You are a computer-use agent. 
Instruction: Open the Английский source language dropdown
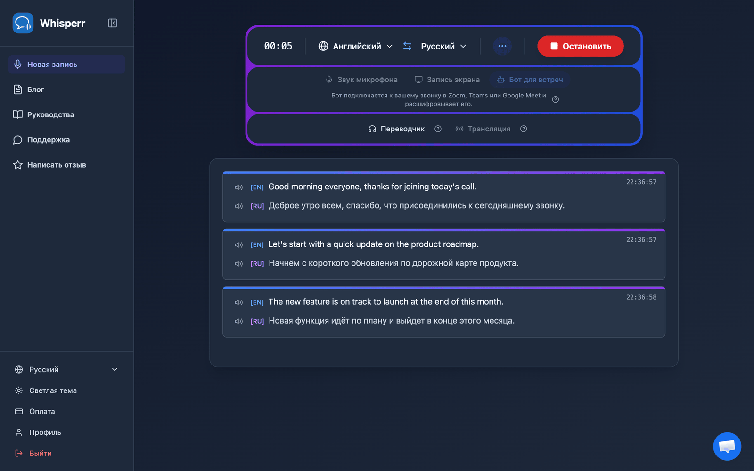[355, 46]
